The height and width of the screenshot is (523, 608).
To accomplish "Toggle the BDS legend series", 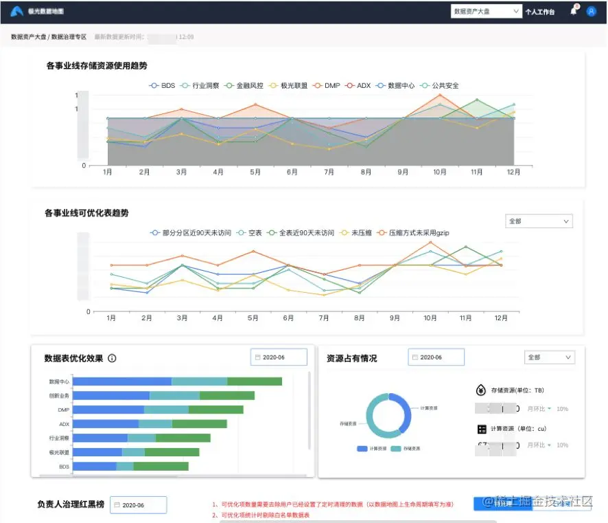I will (x=162, y=85).
